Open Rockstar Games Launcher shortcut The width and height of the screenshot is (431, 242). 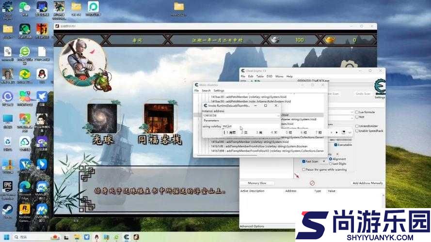coord(25,210)
